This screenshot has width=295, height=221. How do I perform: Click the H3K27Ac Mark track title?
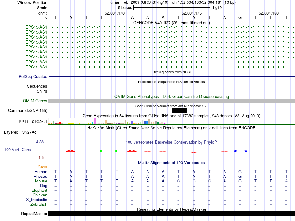point(171,128)
